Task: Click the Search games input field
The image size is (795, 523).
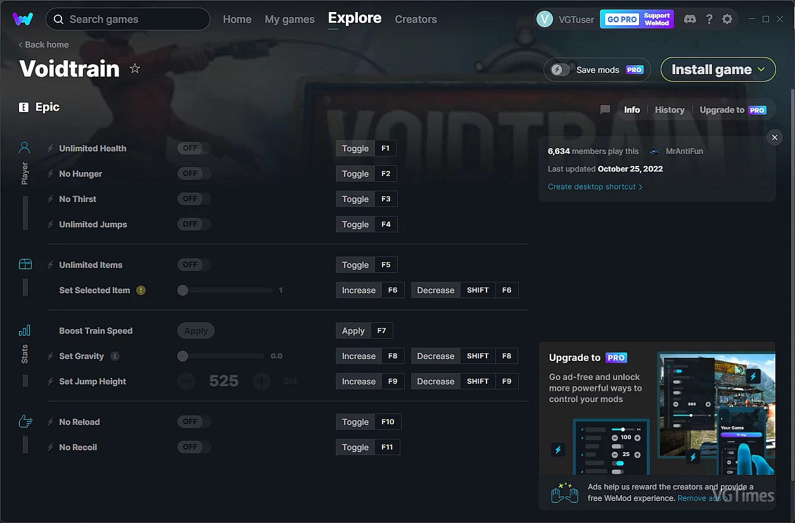Action: (128, 19)
